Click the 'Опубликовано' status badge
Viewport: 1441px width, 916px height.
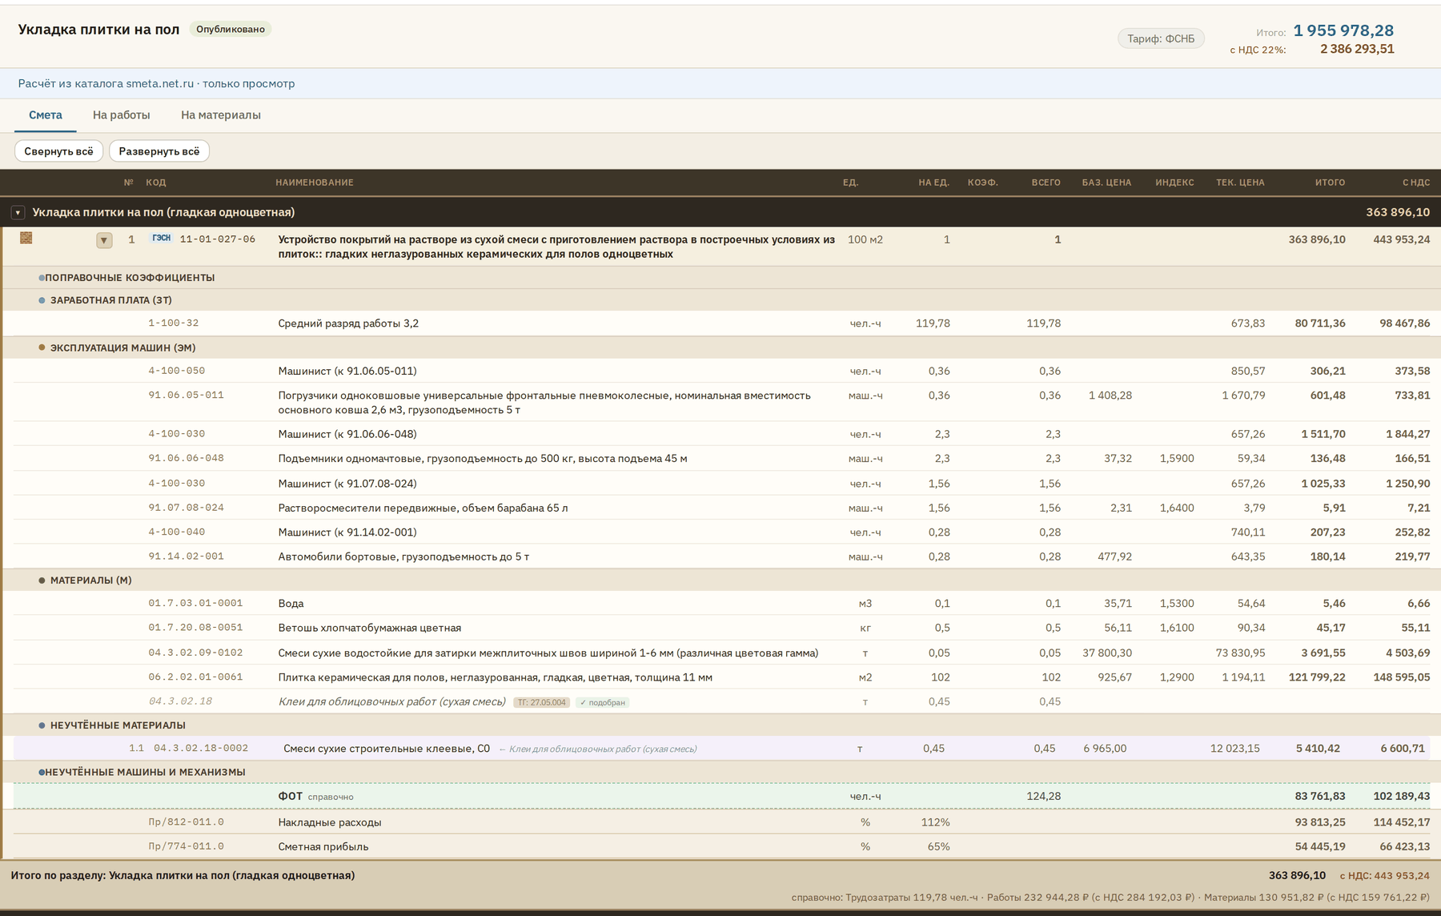pos(231,30)
